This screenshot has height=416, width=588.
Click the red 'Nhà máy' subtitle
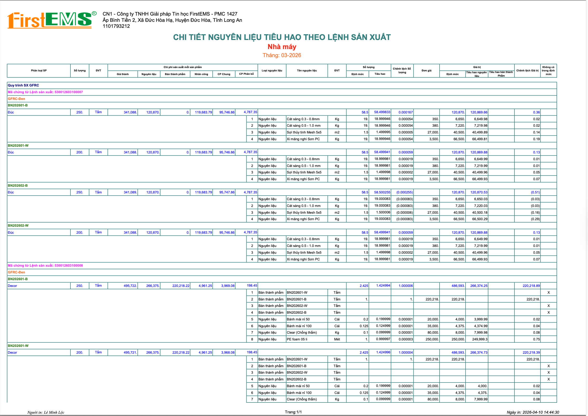(282, 47)
